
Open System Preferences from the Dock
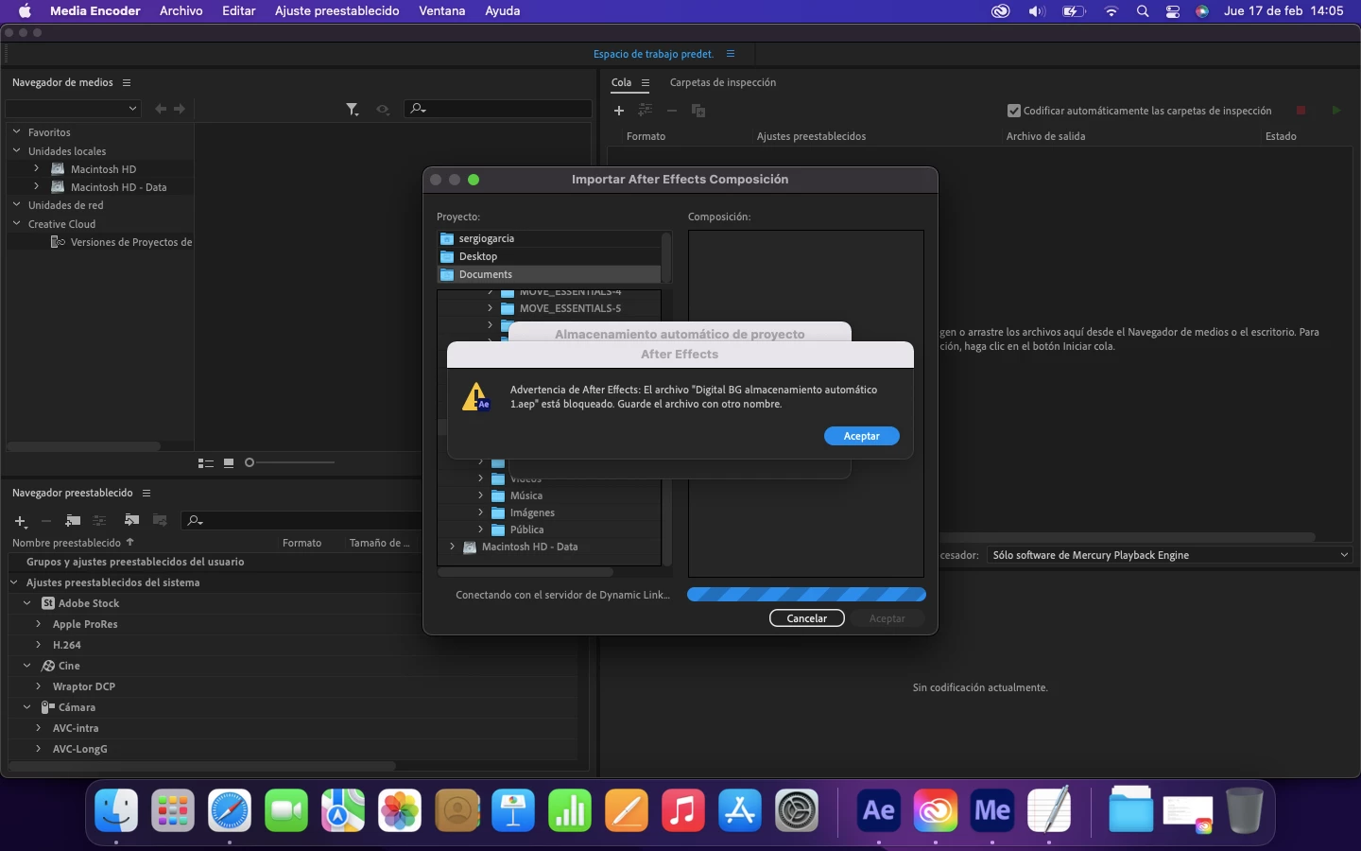coord(797,810)
